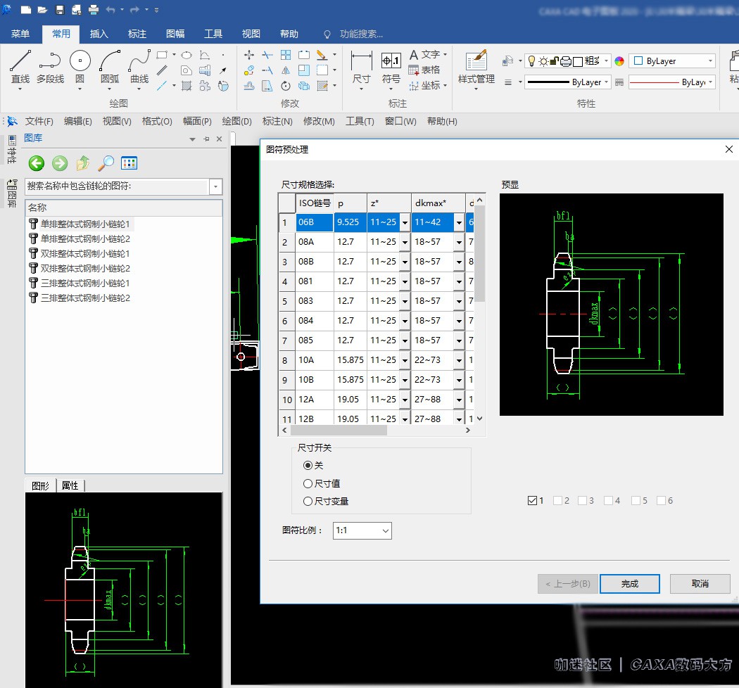Click the green back arrow in library panel
The image size is (739, 688).
(37, 163)
